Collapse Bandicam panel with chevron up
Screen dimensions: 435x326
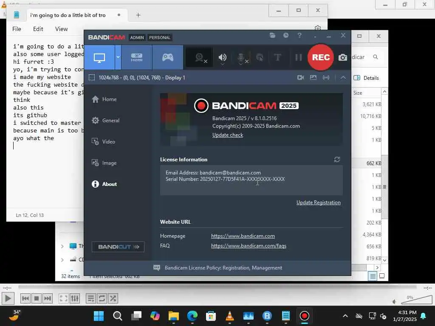point(343,78)
